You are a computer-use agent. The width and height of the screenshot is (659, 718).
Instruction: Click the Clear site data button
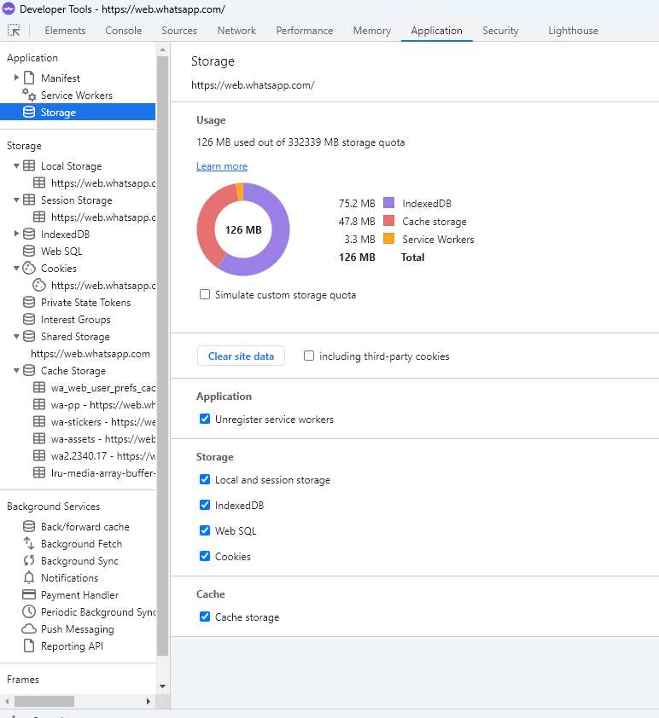pos(241,356)
